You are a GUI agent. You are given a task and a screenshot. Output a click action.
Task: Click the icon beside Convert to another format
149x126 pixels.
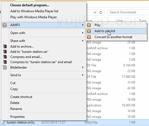click(89, 37)
